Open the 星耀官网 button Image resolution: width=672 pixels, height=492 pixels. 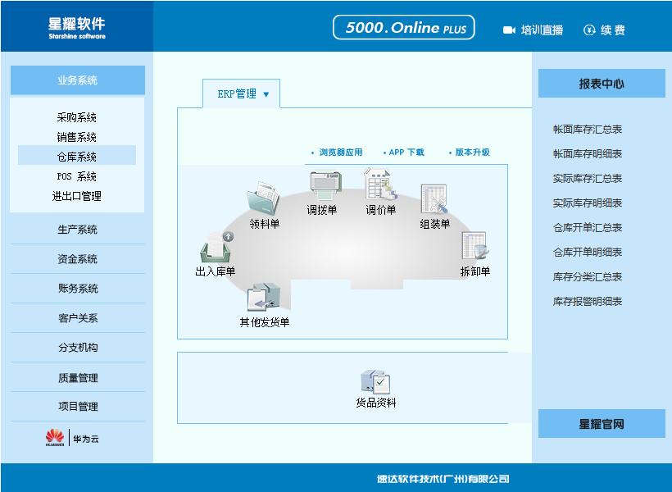coord(602,424)
